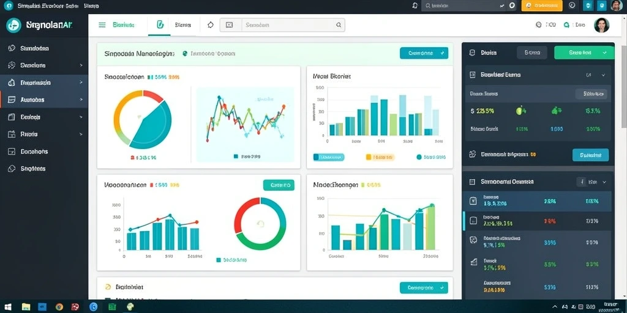Open Windows File Explorer from the taskbar
Screen dimensions: 627x313
(x=26, y=307)
